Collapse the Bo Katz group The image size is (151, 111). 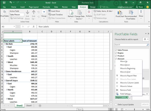5,44
